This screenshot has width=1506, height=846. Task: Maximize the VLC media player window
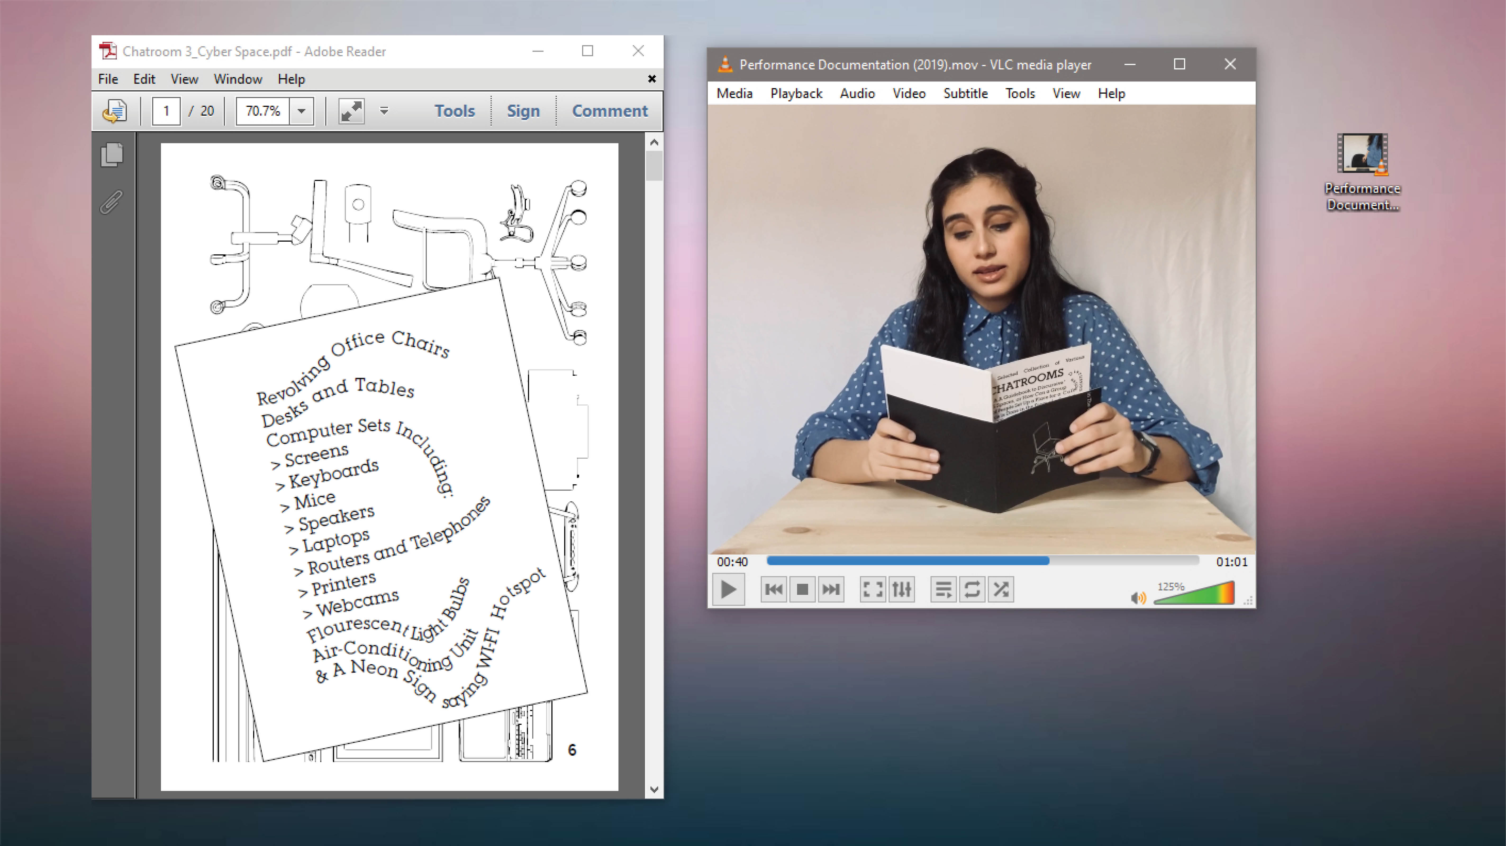1180,64
